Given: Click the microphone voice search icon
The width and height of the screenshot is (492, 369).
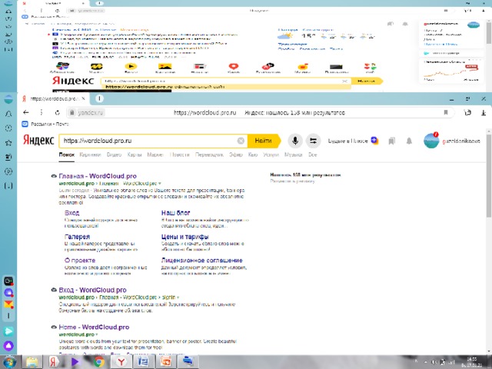Looking at the screenshot, I should pyautogui.click(x=295, y=141).
